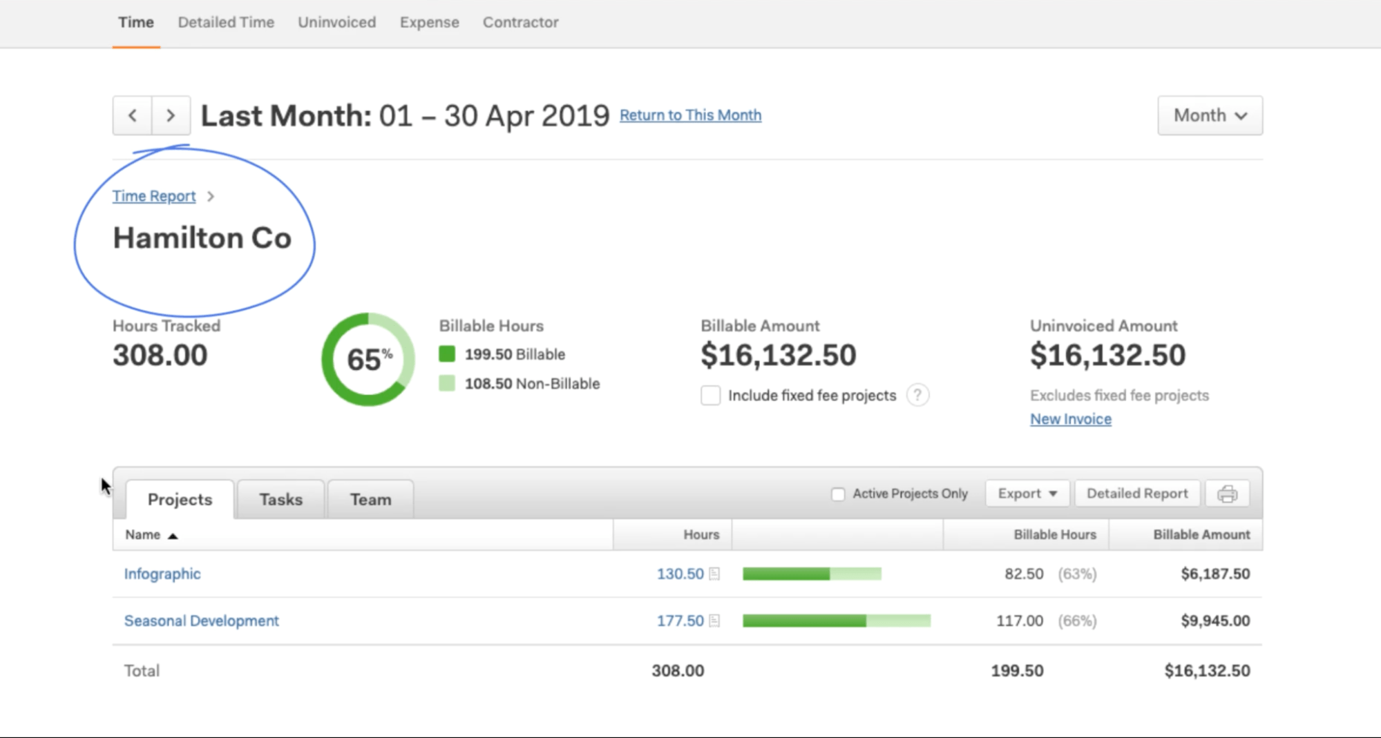Click Hamilton Co client heading

(202, 238)
